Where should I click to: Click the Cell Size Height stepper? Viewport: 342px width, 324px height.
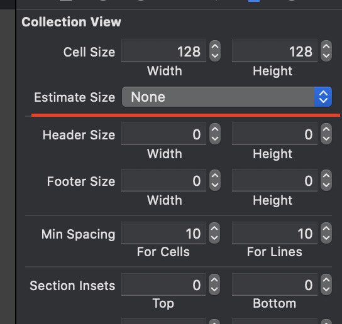click(x=326, y=51)
